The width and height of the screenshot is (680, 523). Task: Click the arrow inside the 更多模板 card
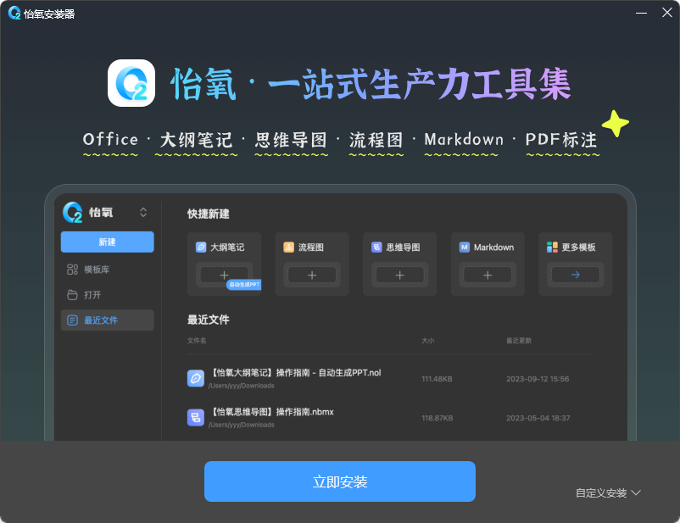[x=575, y=275]
